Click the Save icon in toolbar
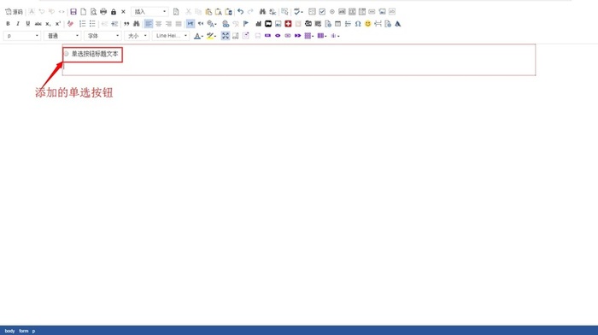 pyautogui.click(x=73, y=12)
